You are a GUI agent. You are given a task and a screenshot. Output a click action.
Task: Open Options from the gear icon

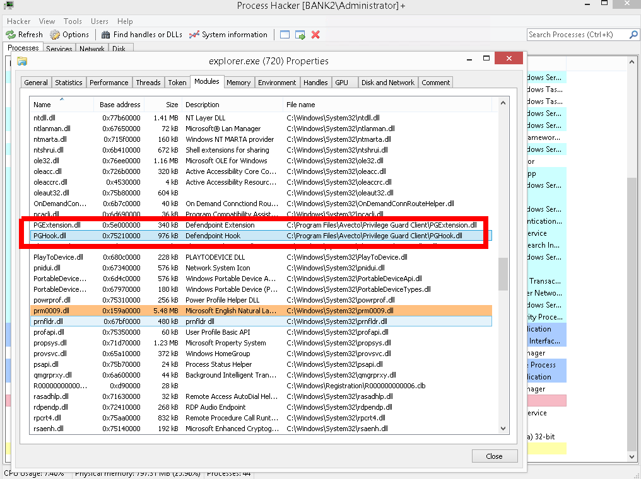click(x=56, y=35)
